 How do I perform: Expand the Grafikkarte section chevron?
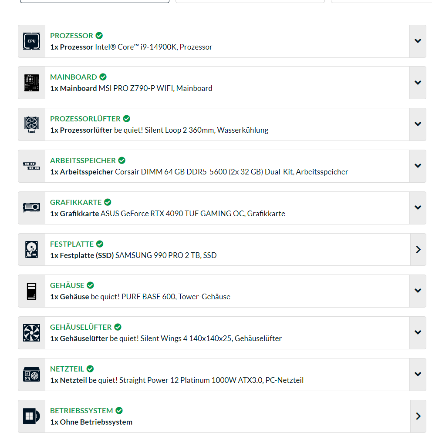click(x=418, y=208)
